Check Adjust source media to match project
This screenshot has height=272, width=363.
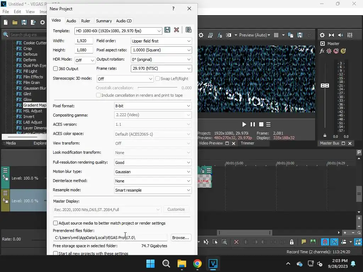pos(55,223)
